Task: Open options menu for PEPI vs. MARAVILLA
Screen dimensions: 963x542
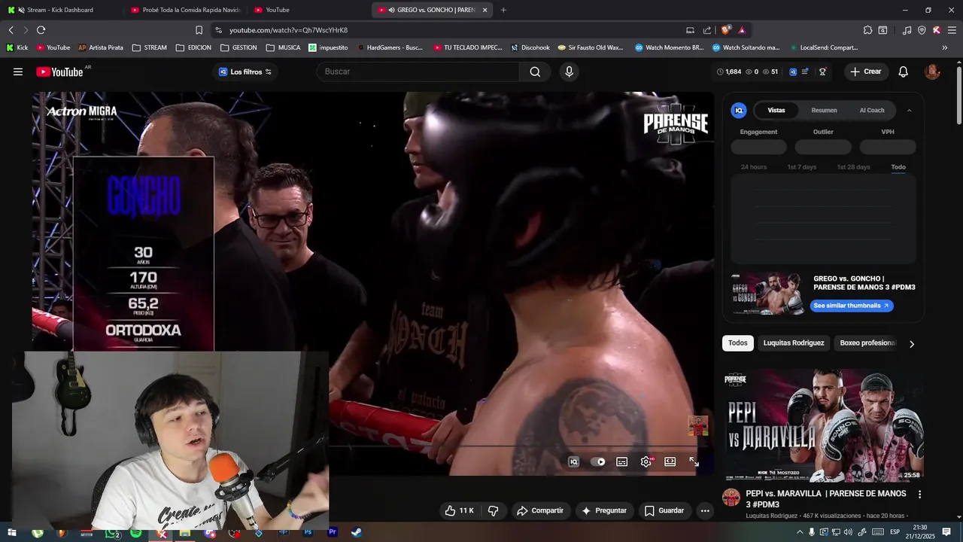Action: [919, 495]
